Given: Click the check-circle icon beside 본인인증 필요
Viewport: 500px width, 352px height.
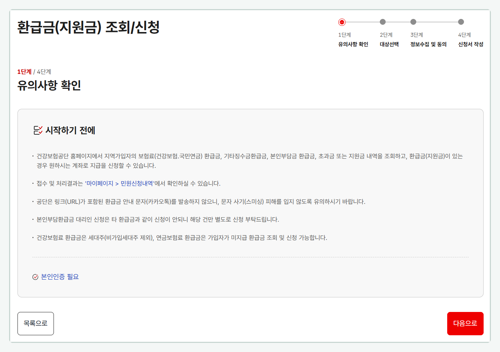Looking at the screenshot, I should [x=35, y=277].
